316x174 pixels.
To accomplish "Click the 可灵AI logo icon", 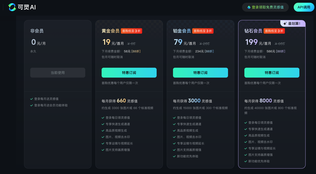I will (x=12, y=7).
